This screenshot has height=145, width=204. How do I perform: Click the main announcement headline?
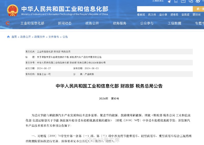(x=109, y=86)
